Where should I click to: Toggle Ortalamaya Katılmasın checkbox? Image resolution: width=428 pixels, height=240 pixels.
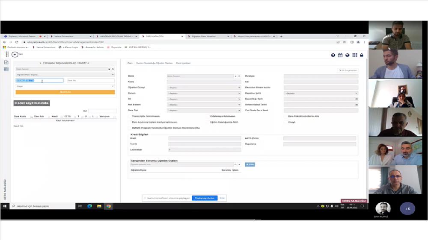point(208,116)
